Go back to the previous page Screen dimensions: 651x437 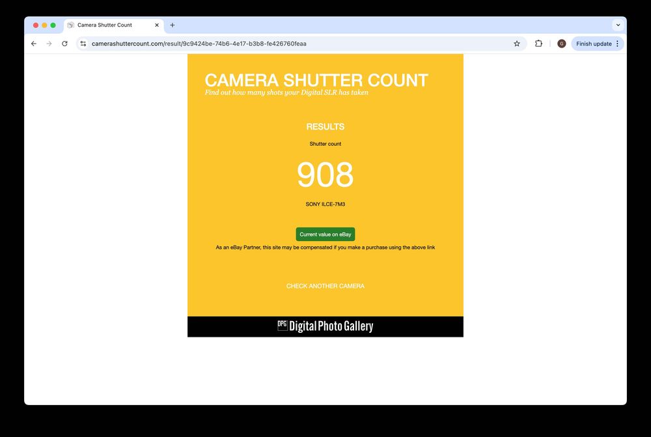34,44
